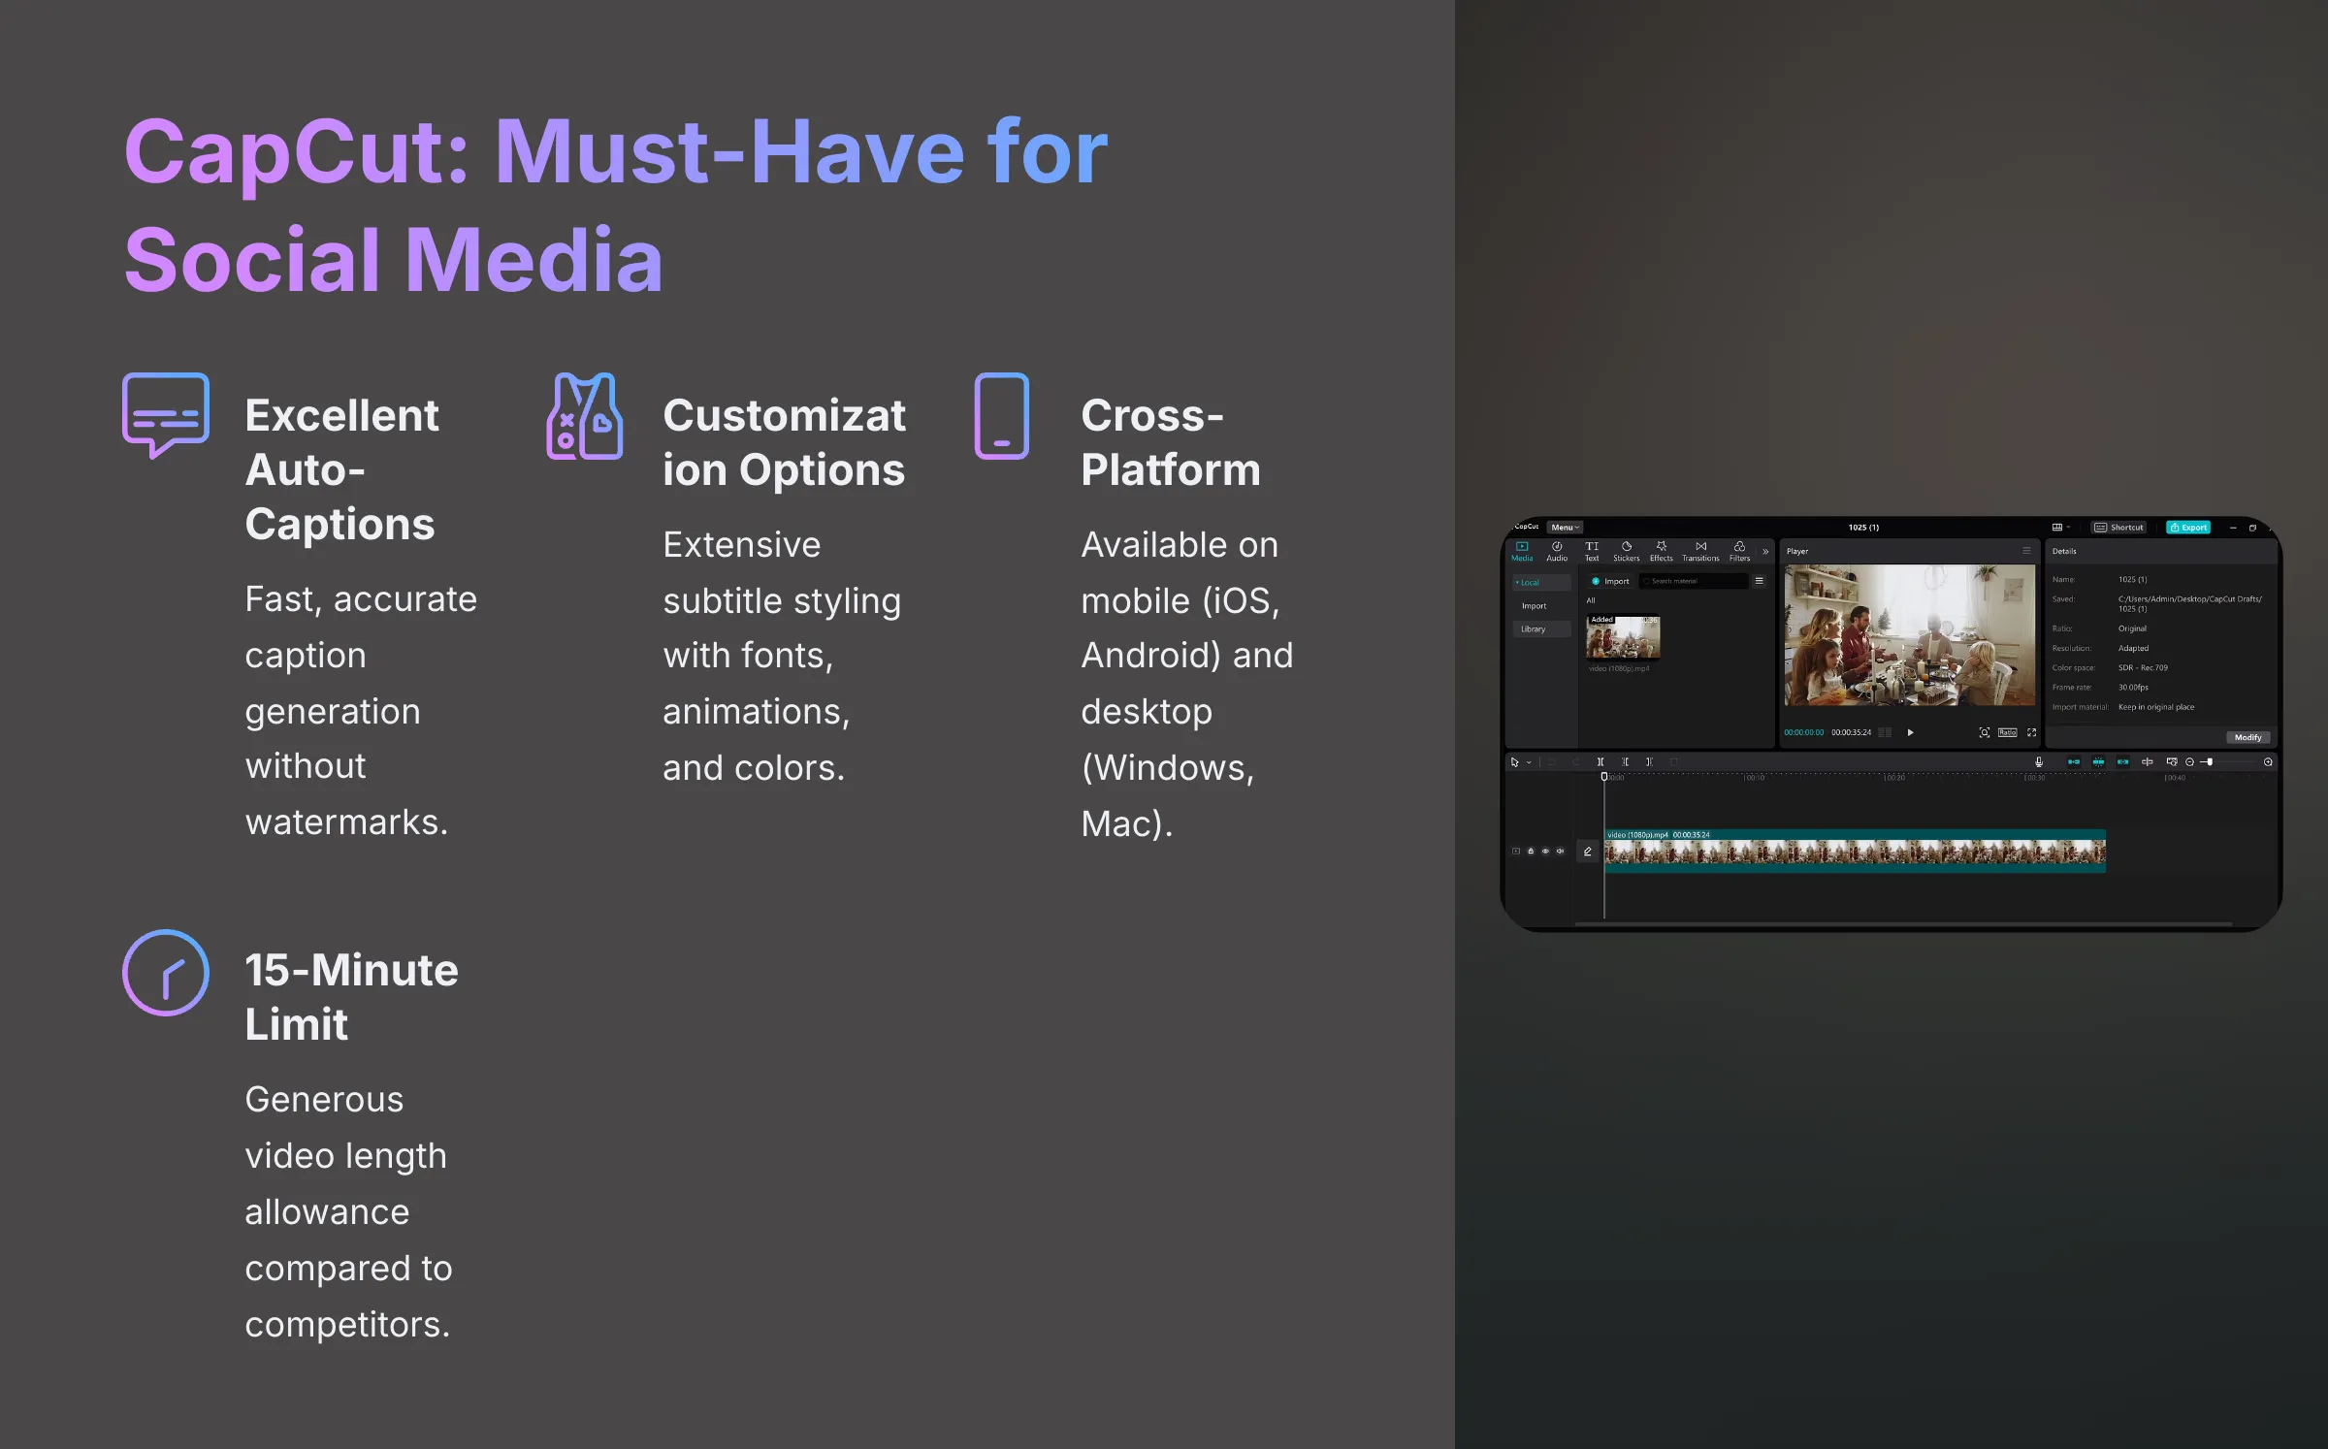Click the timeline playhead marker

click(1604, 777)
